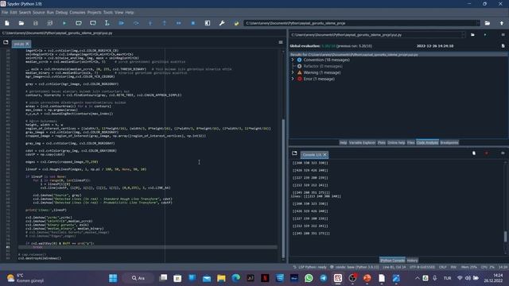The height and width of the screenshot is (286, 509).
Task: Switch to the Files tab
Action: (x=410, y=143)
